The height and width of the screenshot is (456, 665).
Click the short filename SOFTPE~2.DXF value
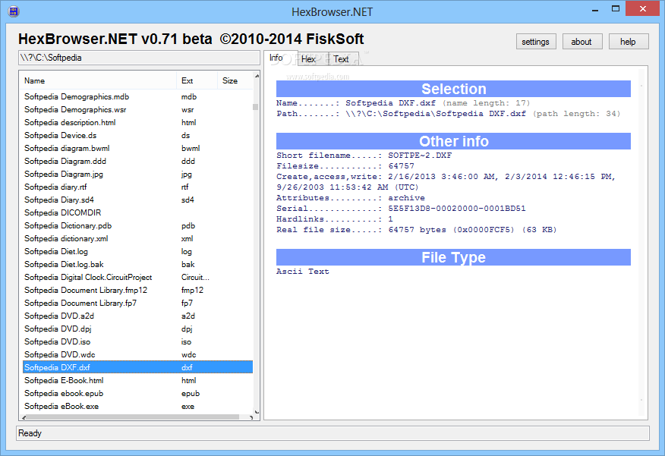(x=420, y=156)
